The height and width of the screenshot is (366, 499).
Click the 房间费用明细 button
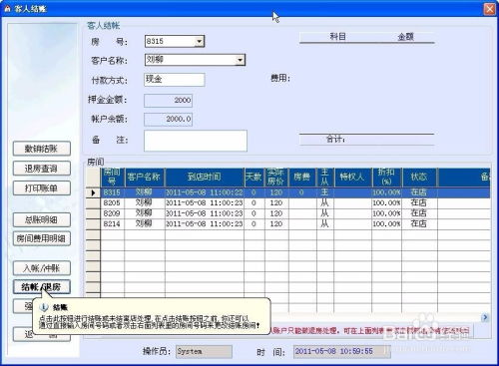pyautogui.click(x=42, y=238)
